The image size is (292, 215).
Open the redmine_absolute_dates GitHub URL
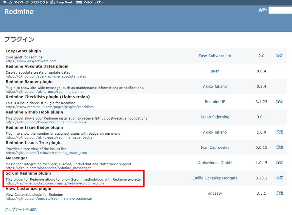click(x=46, y=76)
